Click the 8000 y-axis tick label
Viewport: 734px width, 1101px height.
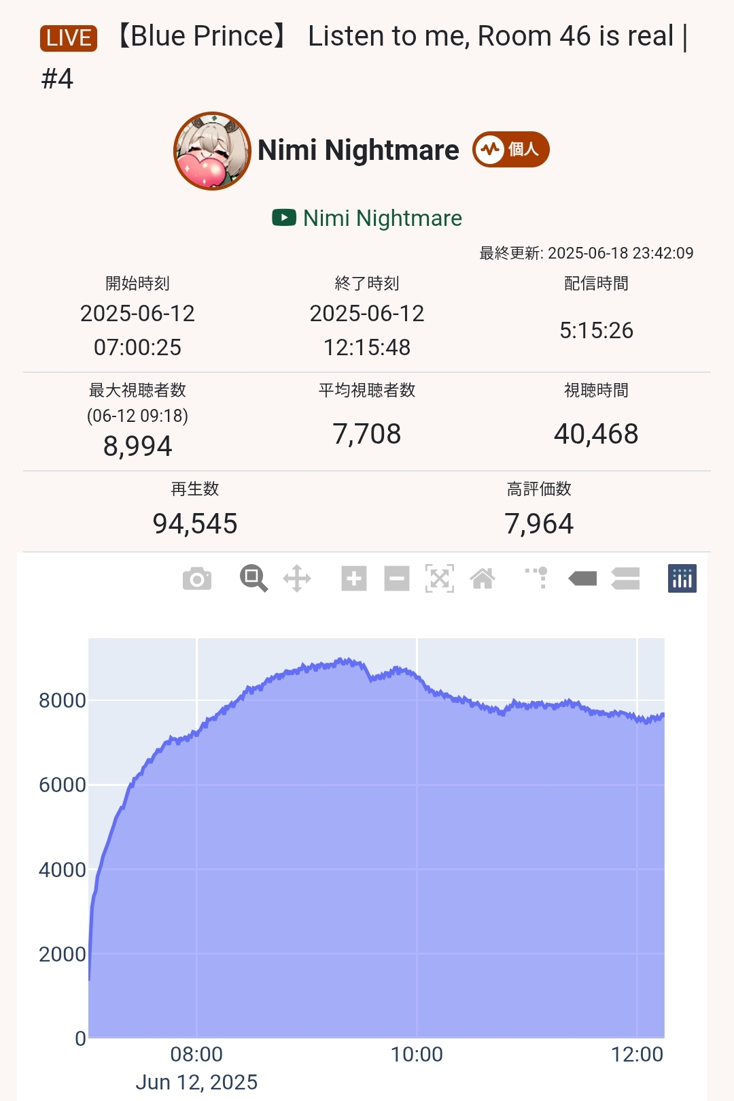pos(62,700)
